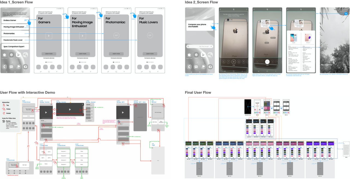Image resolution: width=350 pixels, height=179 pixels.
Task: Click the Play Store icon on Idea 2 home screen
Action: (203, 55)
